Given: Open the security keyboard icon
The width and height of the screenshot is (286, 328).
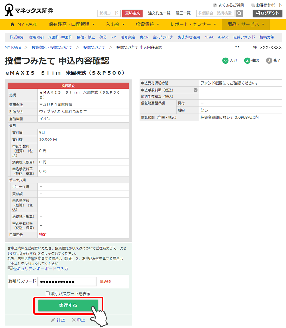Looking at the screenshot, I should (x=10, y=268).
